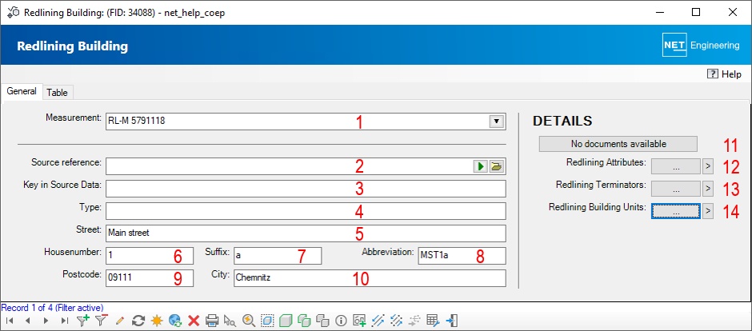Click the globe refresh icon
752x331 pixels.
(x=175, y=321)
